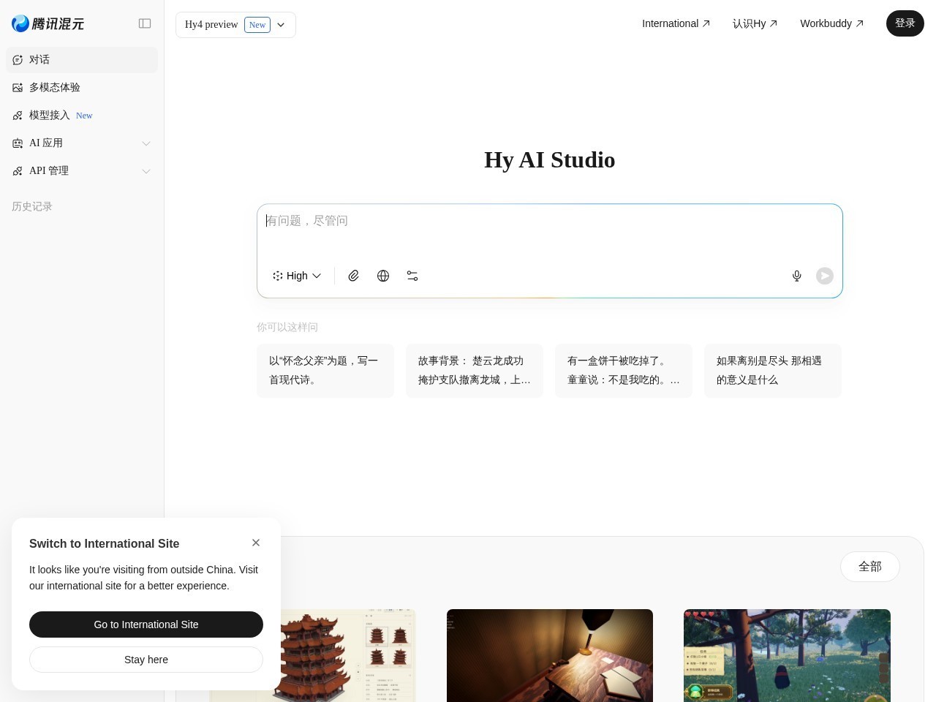This screenshot has height=702, width=936.
Task: Open the International link
Action: point(676,23)
